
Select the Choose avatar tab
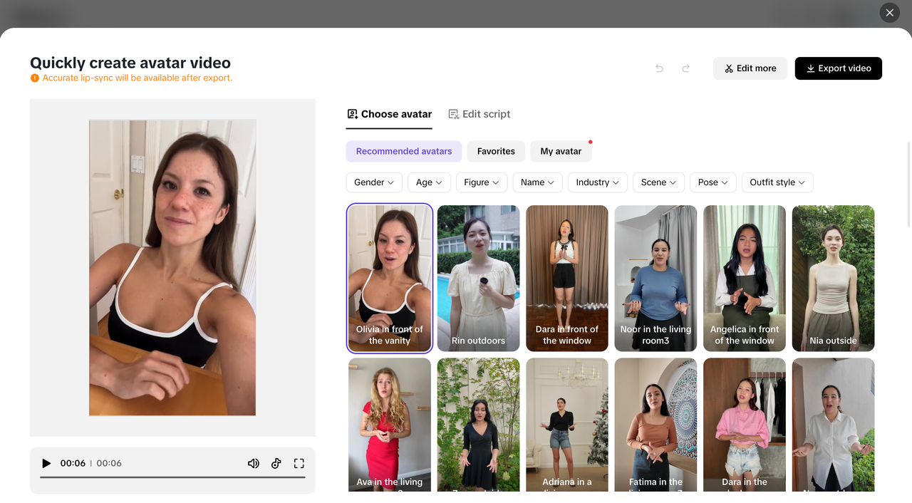[388, 114]
